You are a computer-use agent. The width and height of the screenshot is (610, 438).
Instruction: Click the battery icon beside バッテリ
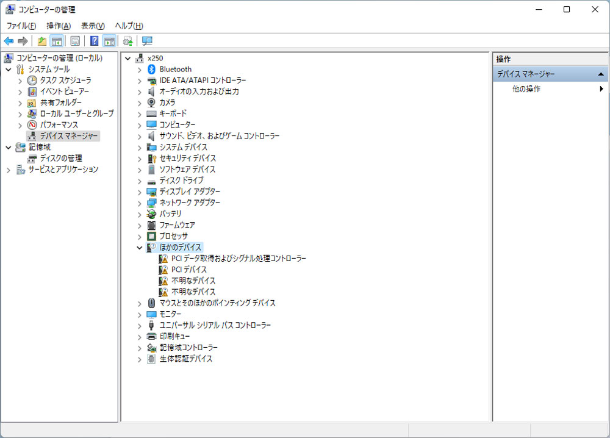click(151, 214)
